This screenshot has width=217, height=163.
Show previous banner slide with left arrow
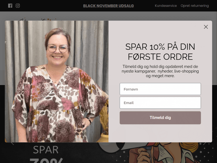pos(12,144)
